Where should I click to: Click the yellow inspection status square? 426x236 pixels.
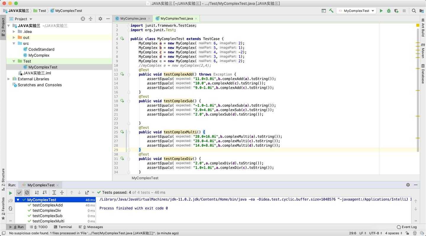(x=418, y=25)
